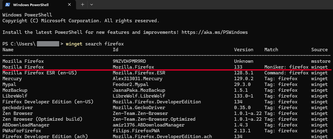Click the Zen-Team.Zen-Browser Id
Screen dimensions: 333x139
coord(140,113)
